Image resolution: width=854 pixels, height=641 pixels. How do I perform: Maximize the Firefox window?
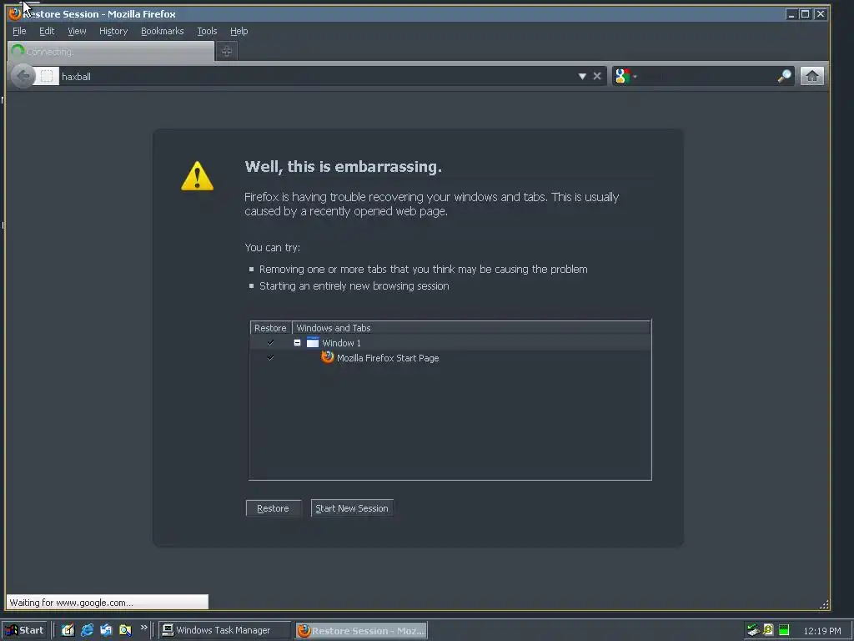click(x=805, y=14)
